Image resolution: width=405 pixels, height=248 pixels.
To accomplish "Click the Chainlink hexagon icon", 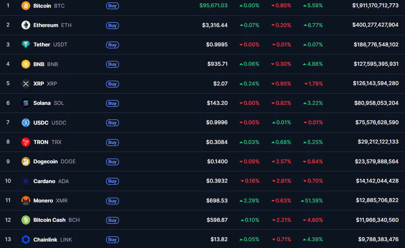I will pyautogui.click(x=25, y=240).
